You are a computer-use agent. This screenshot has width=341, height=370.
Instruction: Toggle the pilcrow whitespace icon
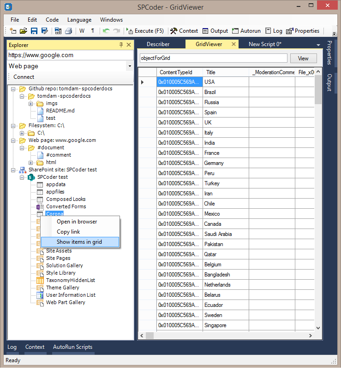(93, 31)
